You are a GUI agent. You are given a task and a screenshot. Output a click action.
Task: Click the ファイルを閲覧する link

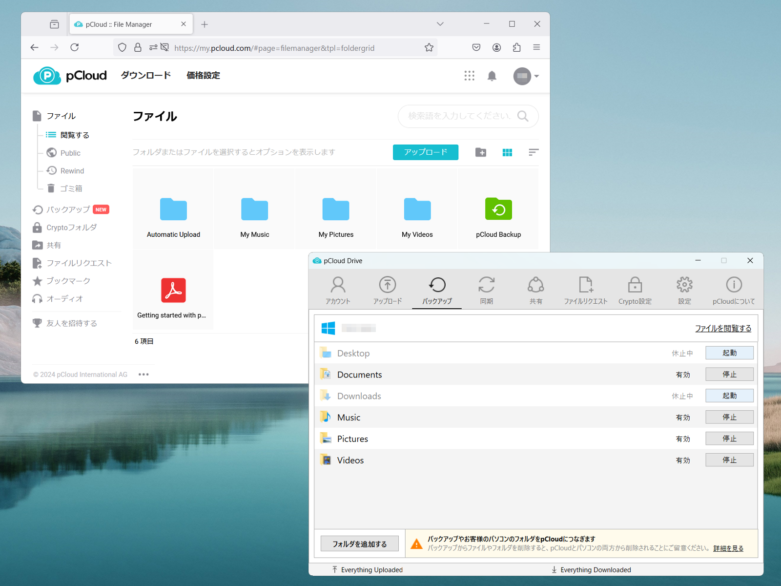(x=723, y=329)
